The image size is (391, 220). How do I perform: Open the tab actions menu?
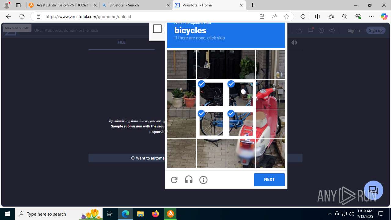18,5
